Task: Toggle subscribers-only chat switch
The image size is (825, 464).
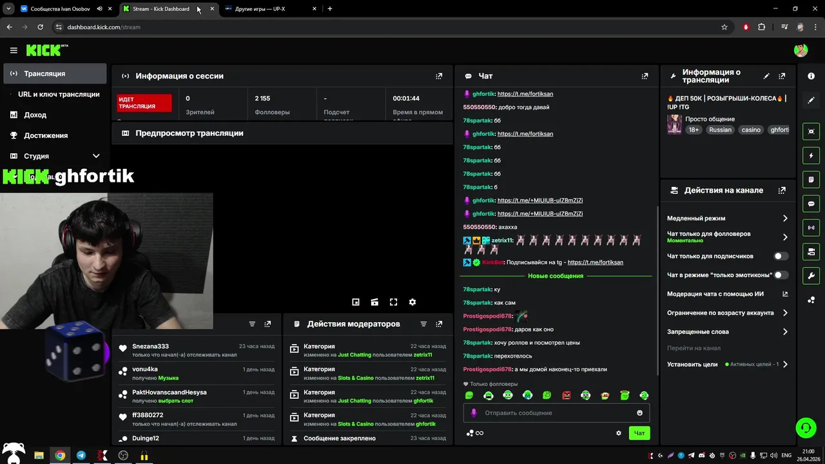Action: click(781, 256)
